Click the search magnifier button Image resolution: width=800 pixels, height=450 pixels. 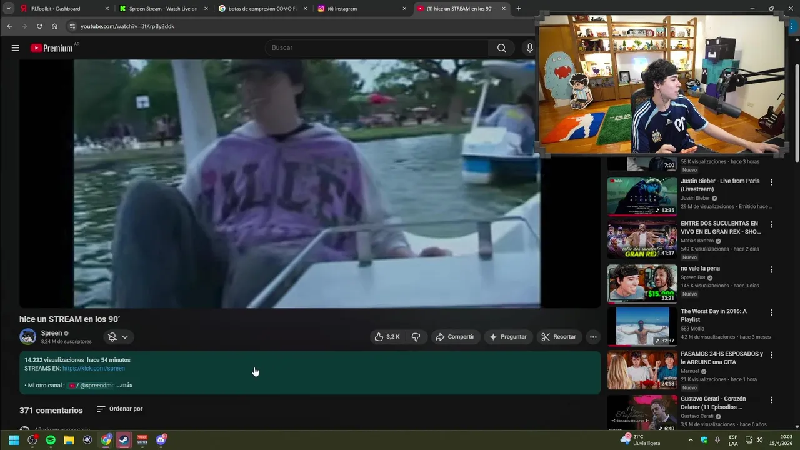[x=501, y=48]
